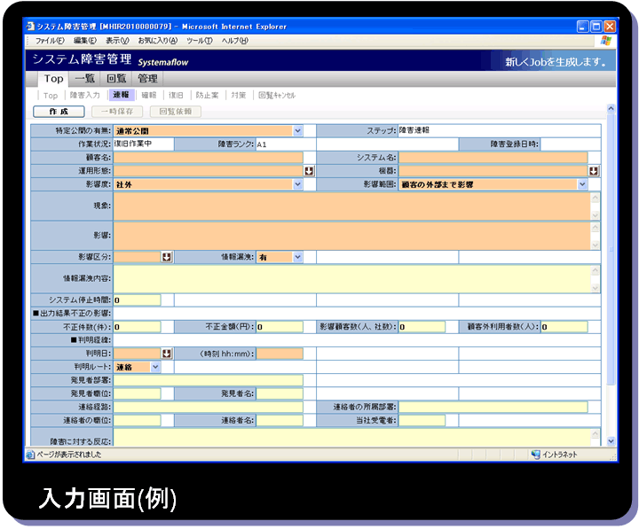
Task: Go to the 確報 sub-tab
Action: pos(149,95)
